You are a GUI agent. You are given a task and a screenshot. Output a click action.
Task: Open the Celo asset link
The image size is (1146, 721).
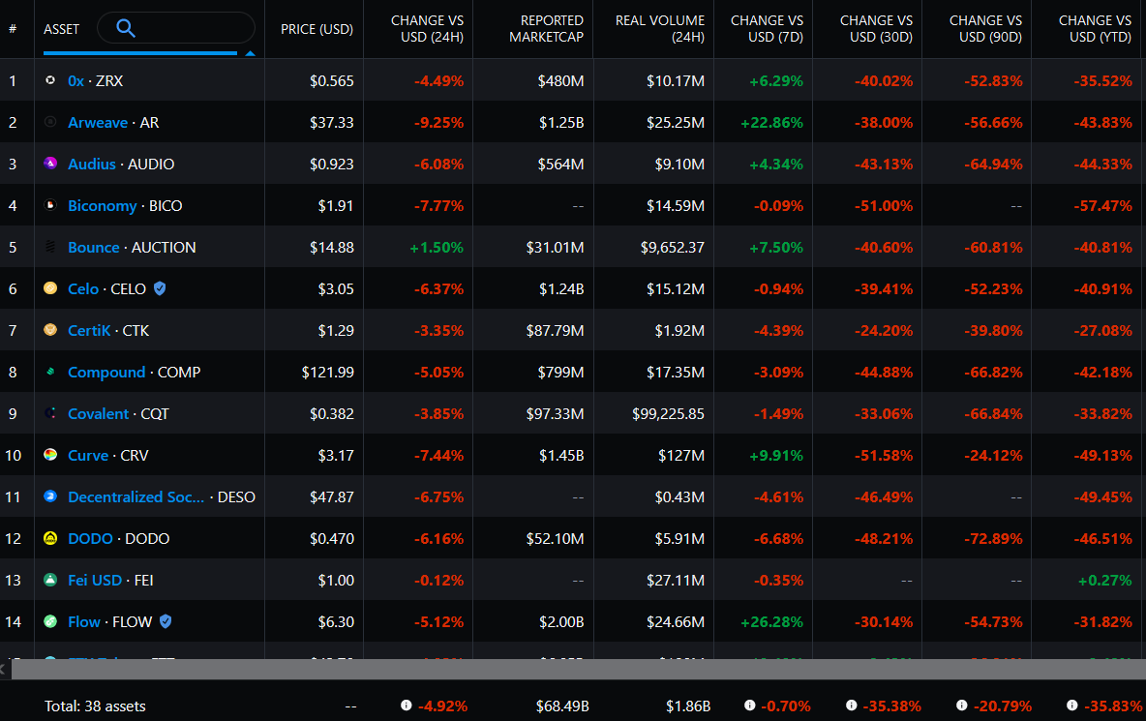[83, 288]
